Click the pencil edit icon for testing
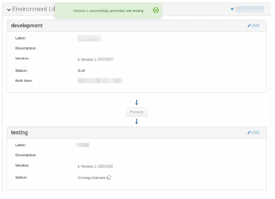The height and width of the screenshot is (199, 275). [x=249, y=133]
